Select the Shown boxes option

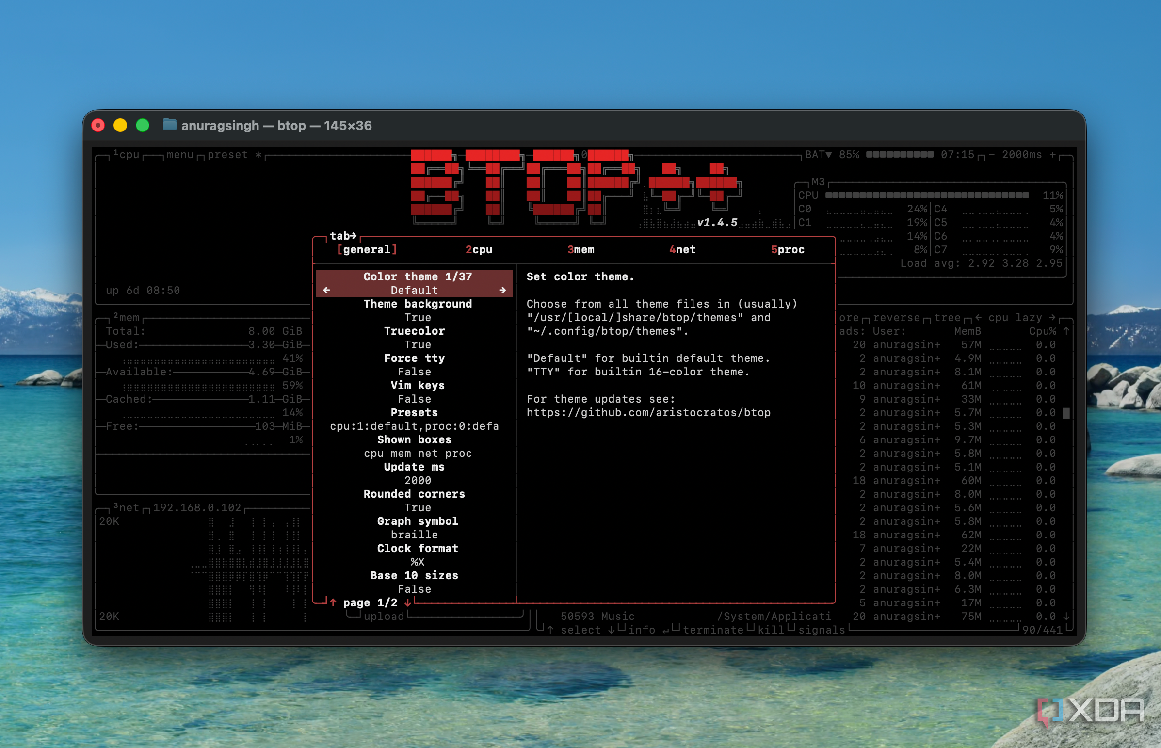point(415,446)
